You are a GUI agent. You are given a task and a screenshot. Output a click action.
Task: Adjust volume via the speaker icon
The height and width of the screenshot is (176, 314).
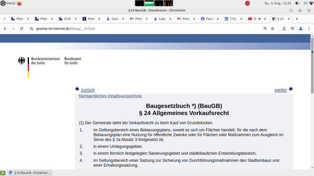[x=297, y=3]
